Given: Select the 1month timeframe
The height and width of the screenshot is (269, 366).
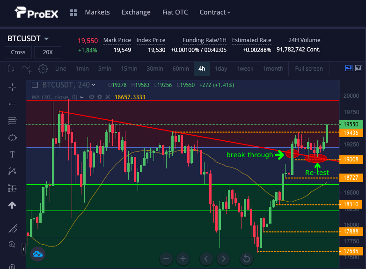Looking at the screenshot, I should click(273, 69).
